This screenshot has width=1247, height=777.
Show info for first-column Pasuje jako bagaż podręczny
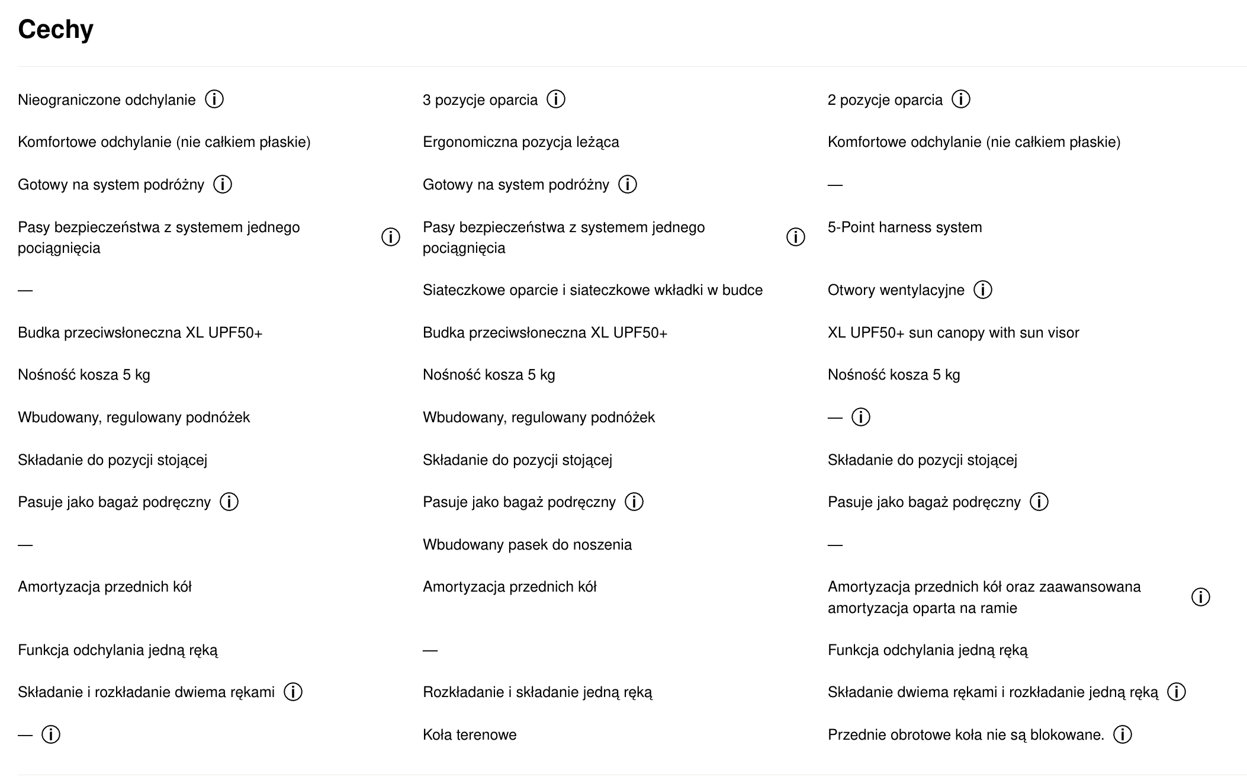(229, 502)
